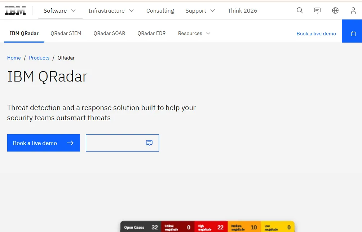This screenshot has width=362, height=232.
Task: Select the IBM QRadar tab
Action: (x=24, y=33)
